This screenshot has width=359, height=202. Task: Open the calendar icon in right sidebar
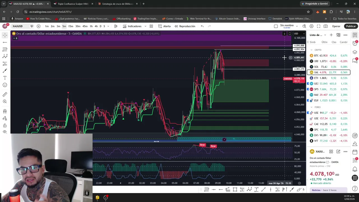[x=355, y=152]
